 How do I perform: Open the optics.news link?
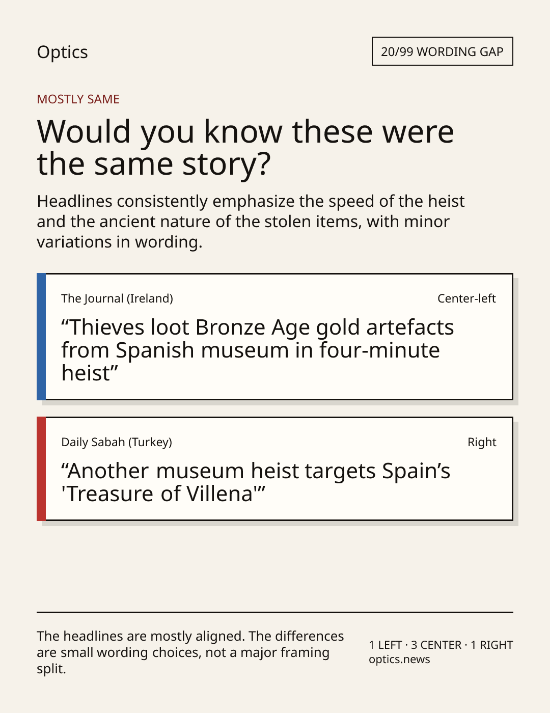(399, 660)
